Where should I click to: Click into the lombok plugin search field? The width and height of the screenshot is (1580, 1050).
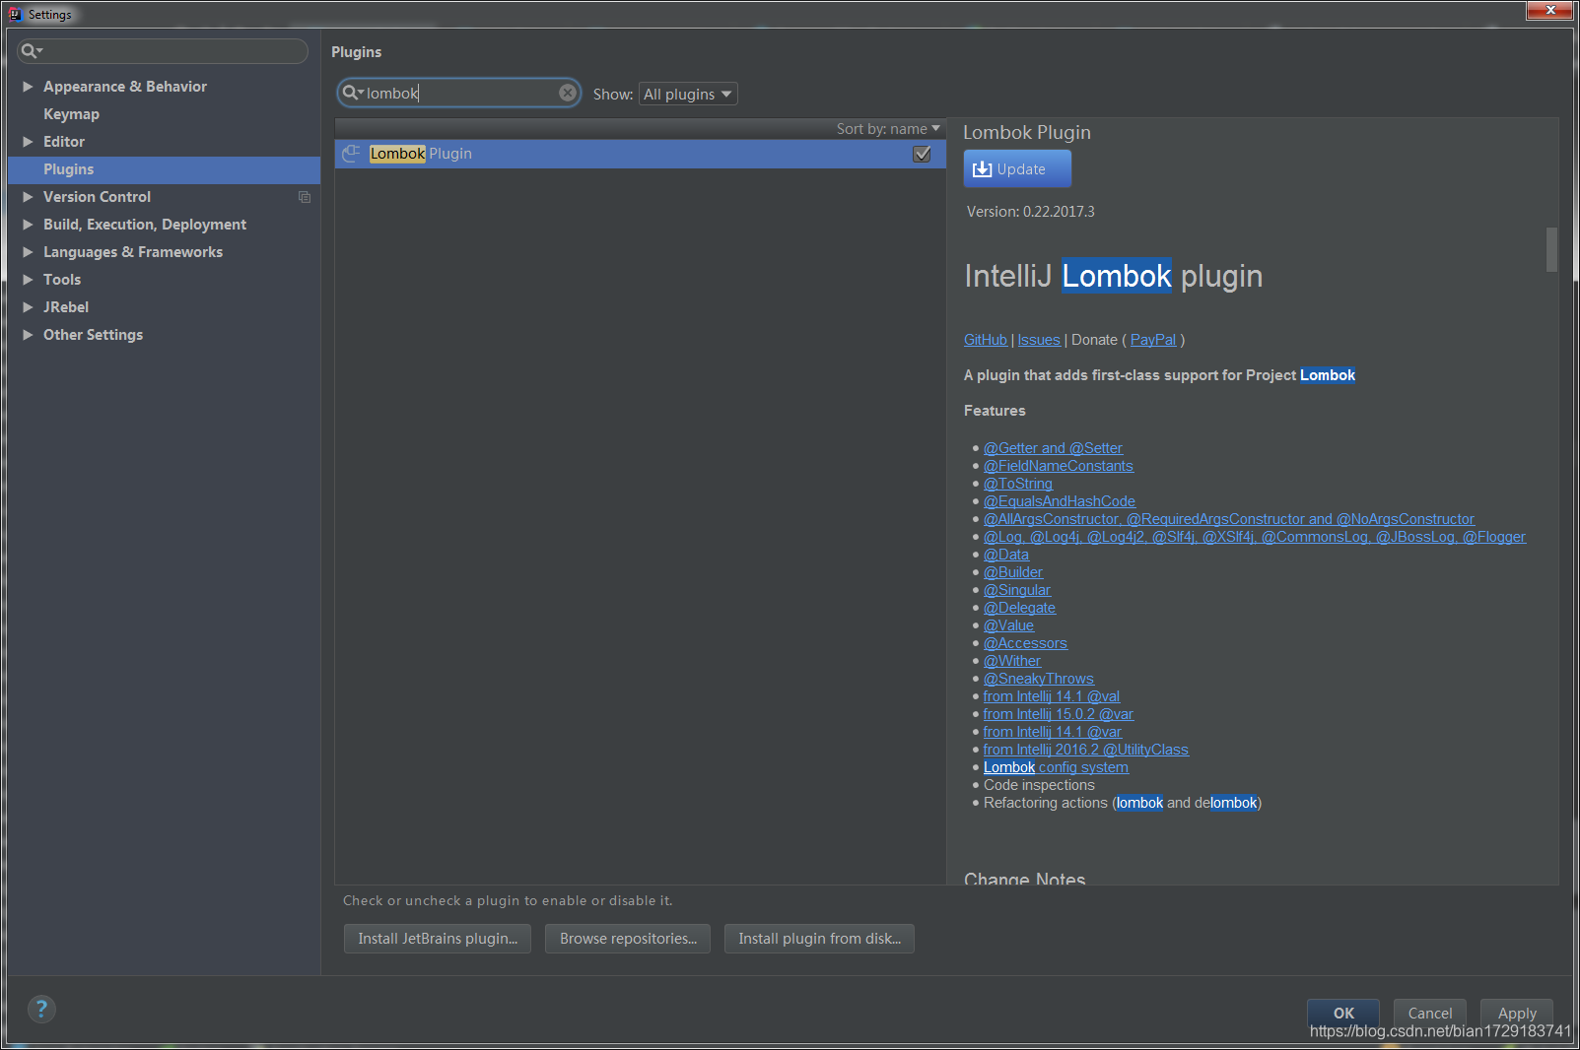tap(458, 93)
